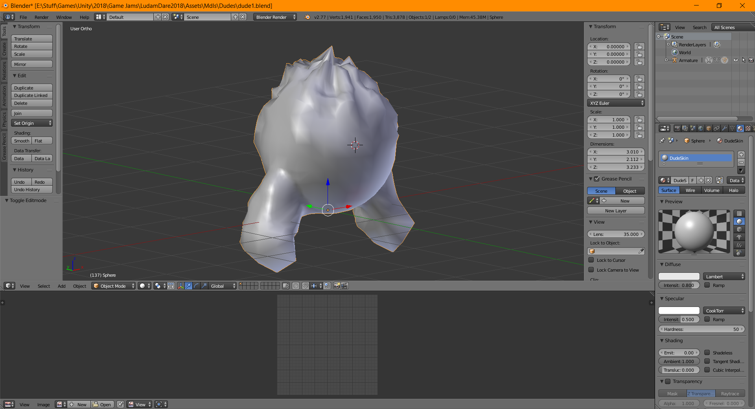This screenshot has height=409, width=755.
Task: Open the Texture properties tab (checker icon)
Action: pyautogui.click(x=748, y=128)
